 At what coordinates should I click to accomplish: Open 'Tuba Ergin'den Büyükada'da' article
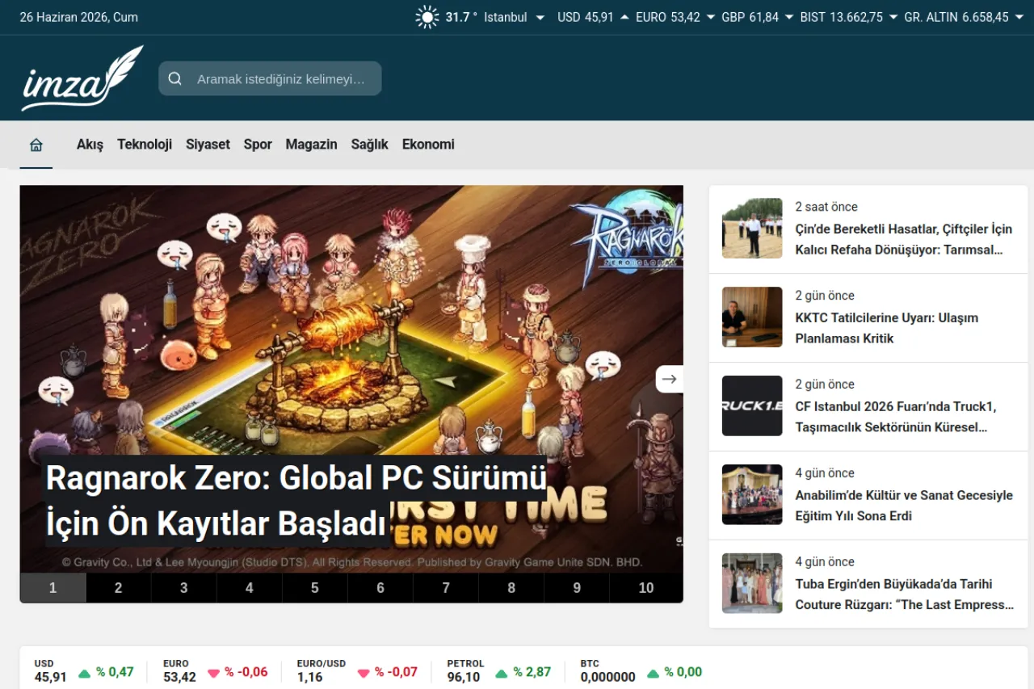[904, 594]
